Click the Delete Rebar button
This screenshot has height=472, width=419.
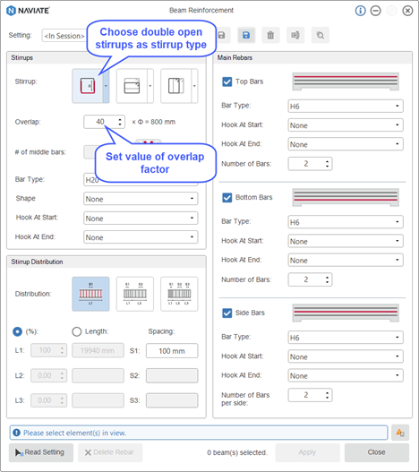(x=110, y=452)
